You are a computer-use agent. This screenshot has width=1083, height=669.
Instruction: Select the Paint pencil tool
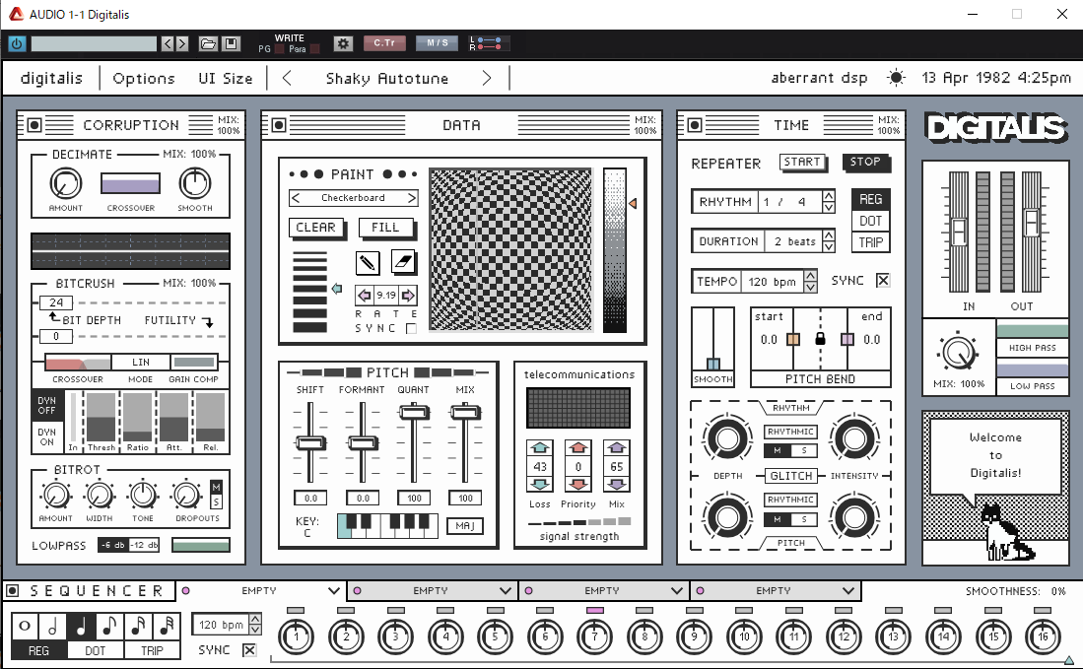tap(368, 262)
